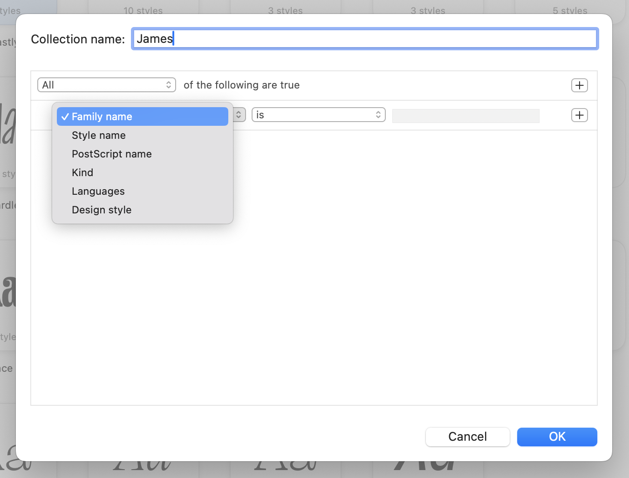Click the empty rule value field
629x478 pixels.
pyautogui.click(x=465, y=116)
